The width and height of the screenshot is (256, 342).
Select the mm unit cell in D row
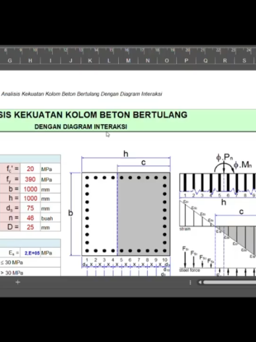[50, 227]
